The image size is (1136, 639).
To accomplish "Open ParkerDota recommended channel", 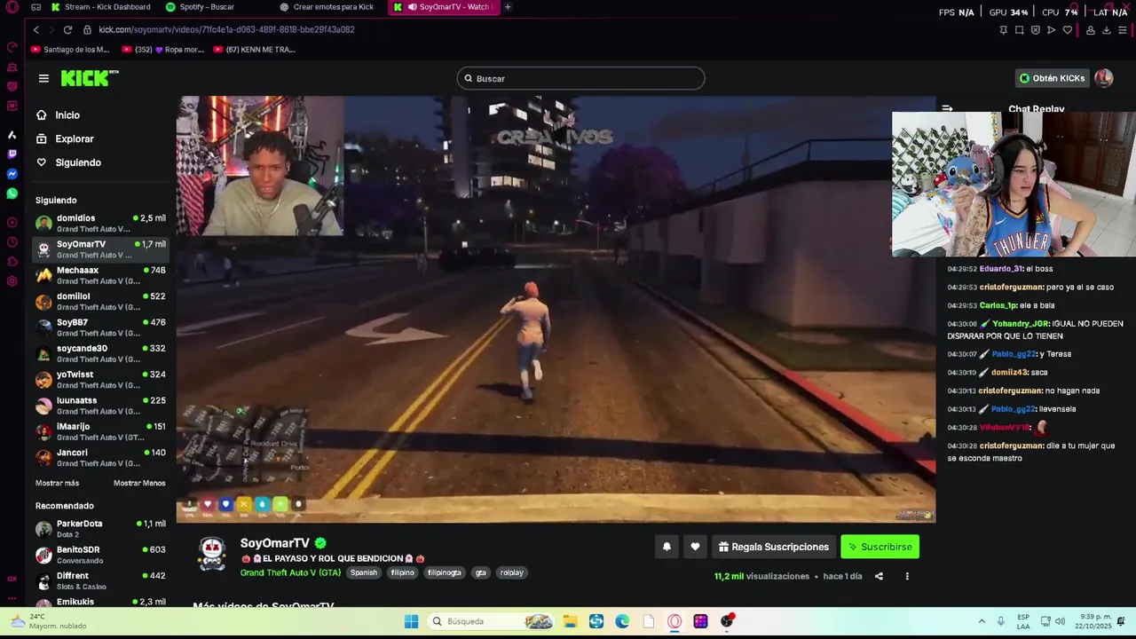I will (100, 529).
